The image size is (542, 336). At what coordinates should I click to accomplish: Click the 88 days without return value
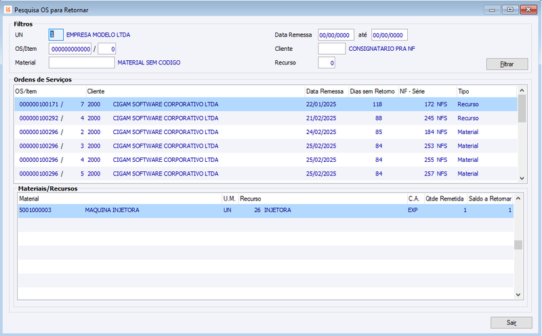379,119
